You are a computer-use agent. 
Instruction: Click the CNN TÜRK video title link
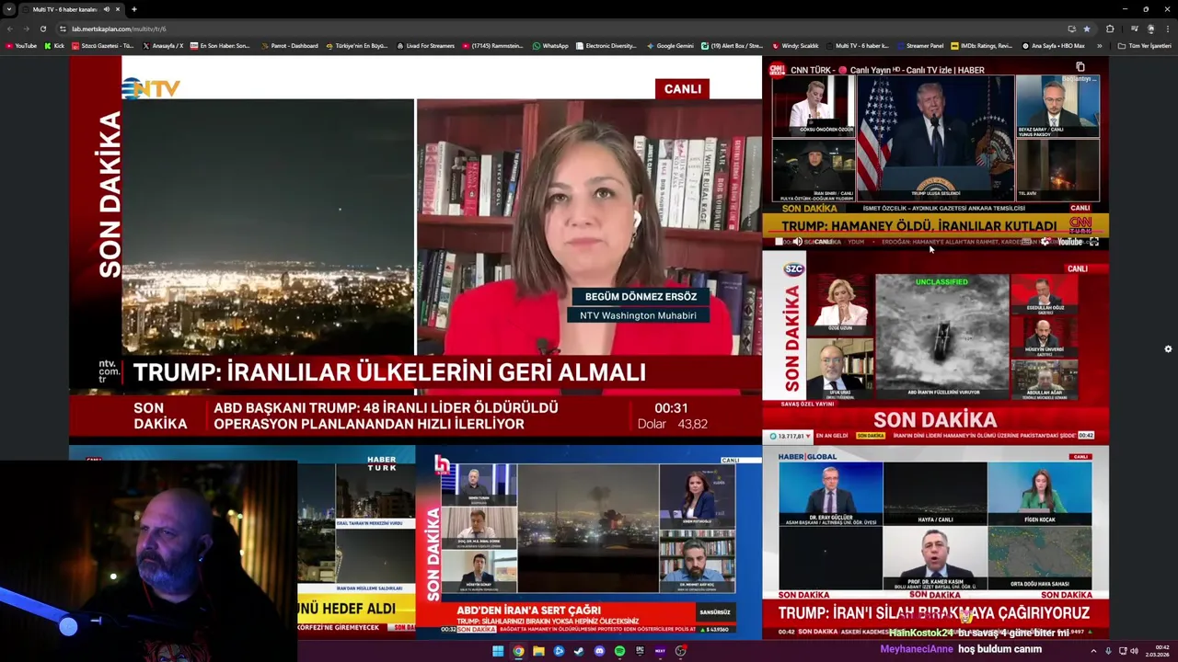tap(887, 70)
